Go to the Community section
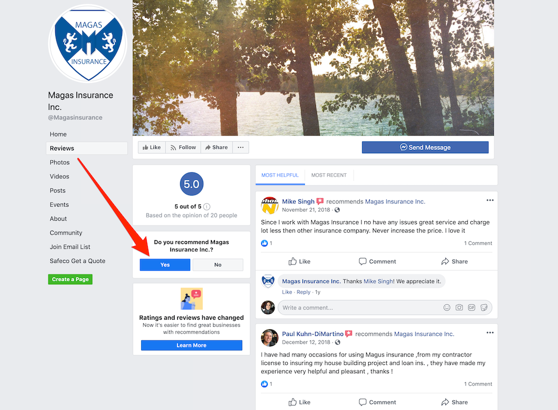558x410 pixels. click(66, 233)
